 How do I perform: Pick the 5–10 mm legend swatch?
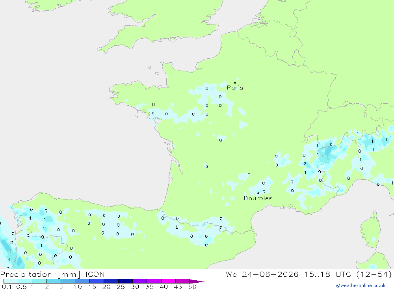coord(68,281)
